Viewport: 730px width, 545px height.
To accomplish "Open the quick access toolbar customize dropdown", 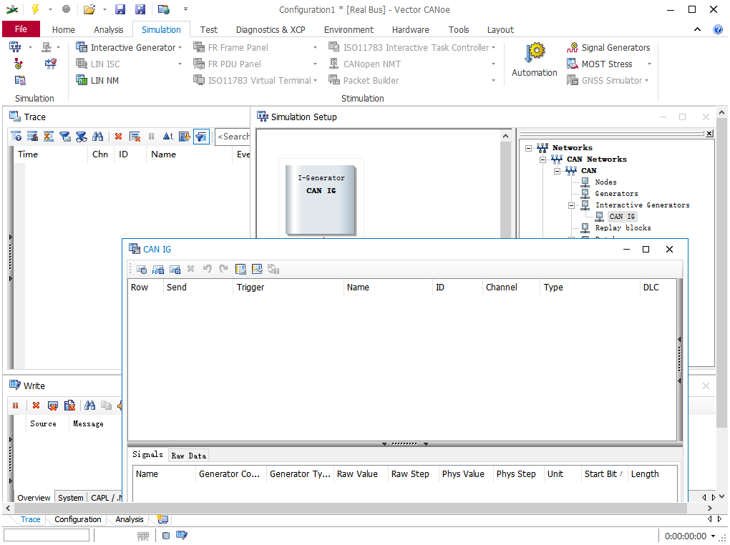I will pos(185,9).
